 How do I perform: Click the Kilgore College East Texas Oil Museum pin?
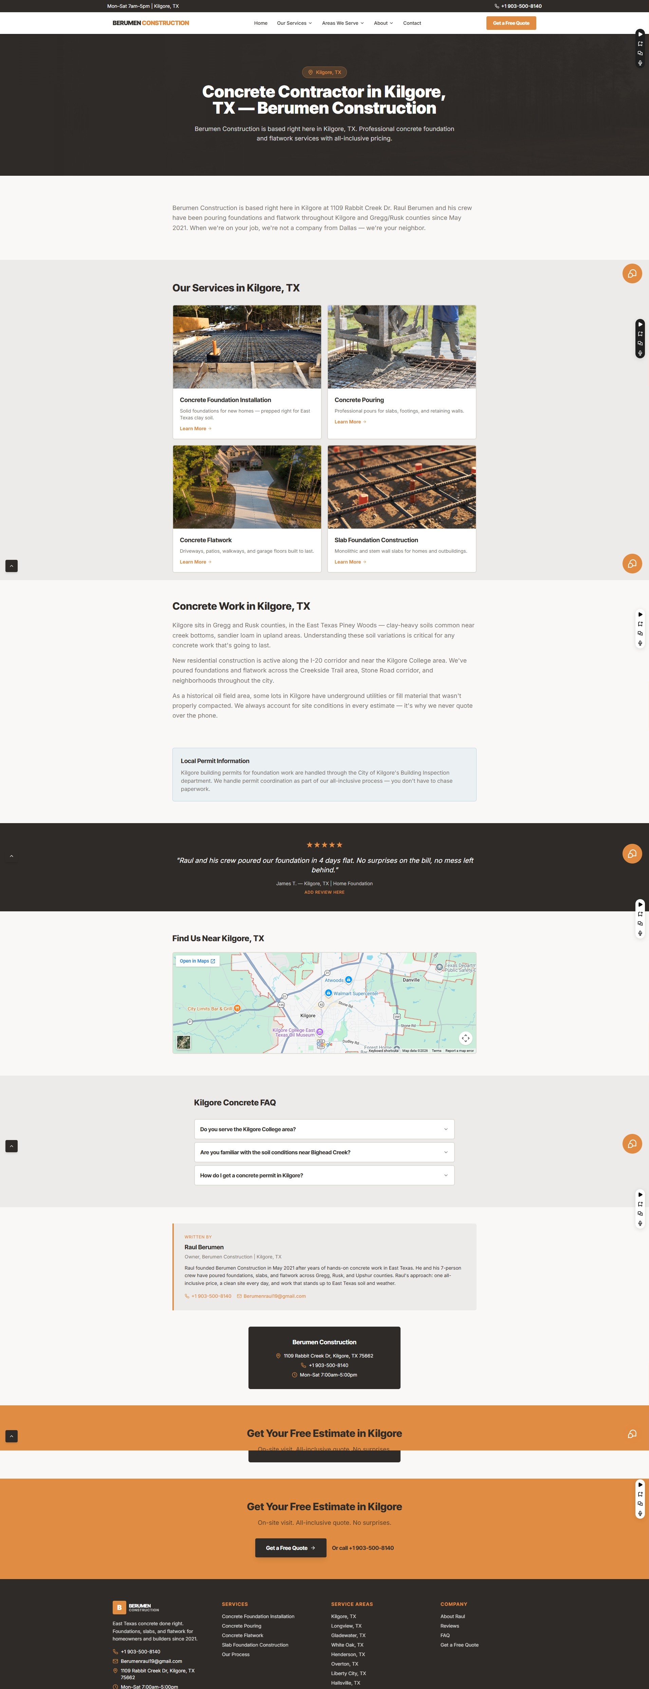pyautogui.click(x=320, y=1032)
